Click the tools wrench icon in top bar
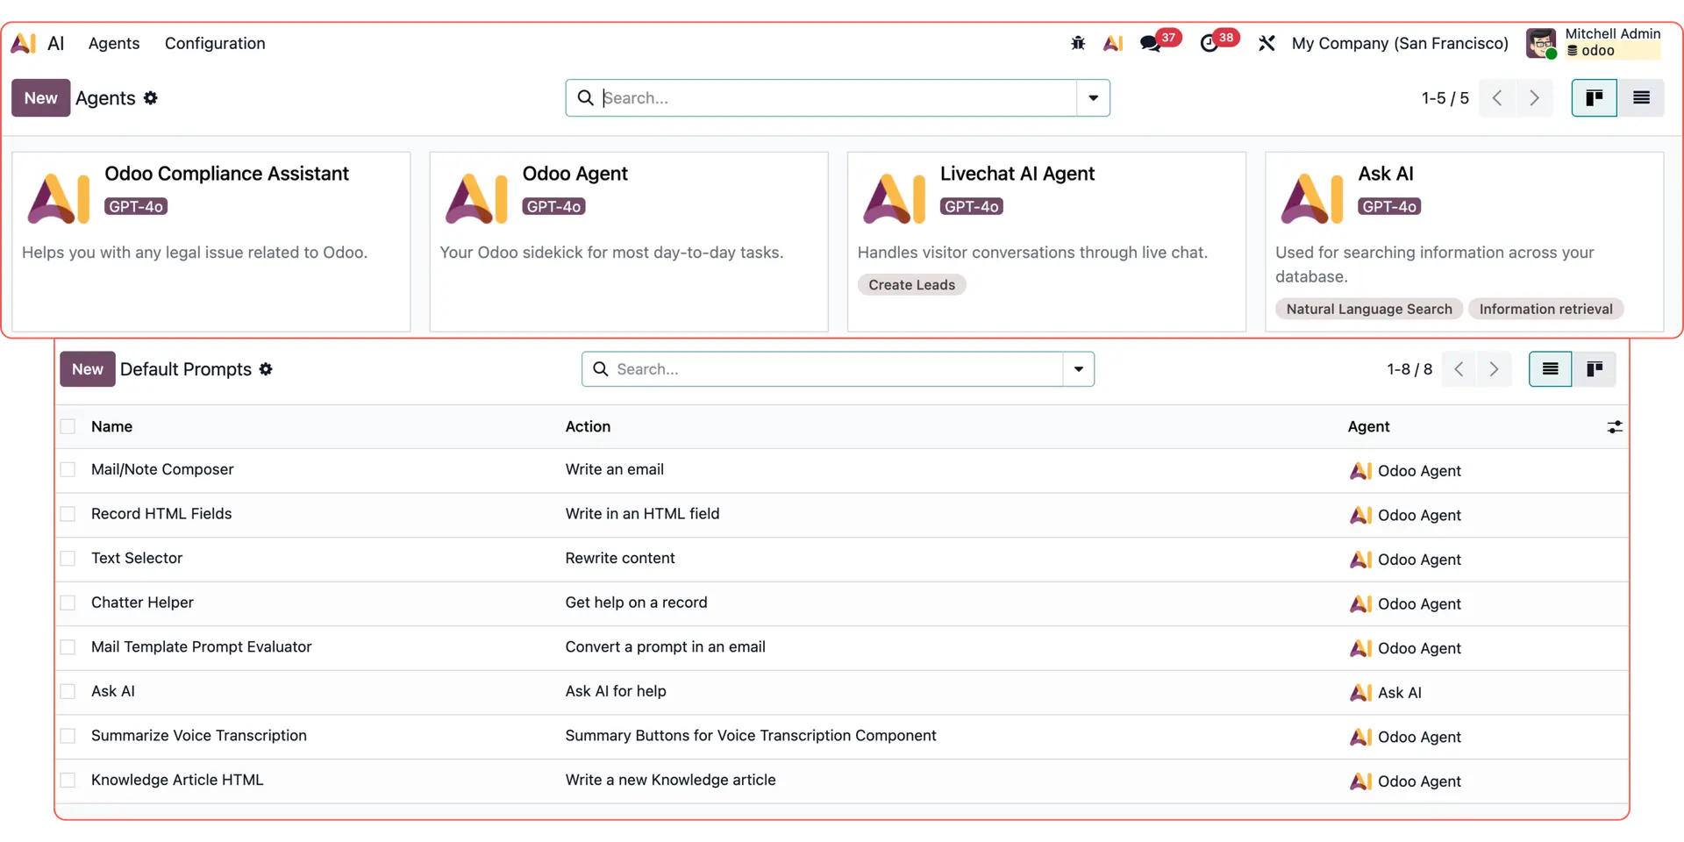Image resolution: width=1684 pixels, height=842 pixels. point(1266,43)
